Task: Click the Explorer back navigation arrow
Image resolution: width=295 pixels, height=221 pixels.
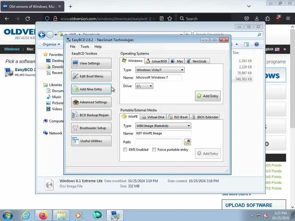Action: (42, 35)
